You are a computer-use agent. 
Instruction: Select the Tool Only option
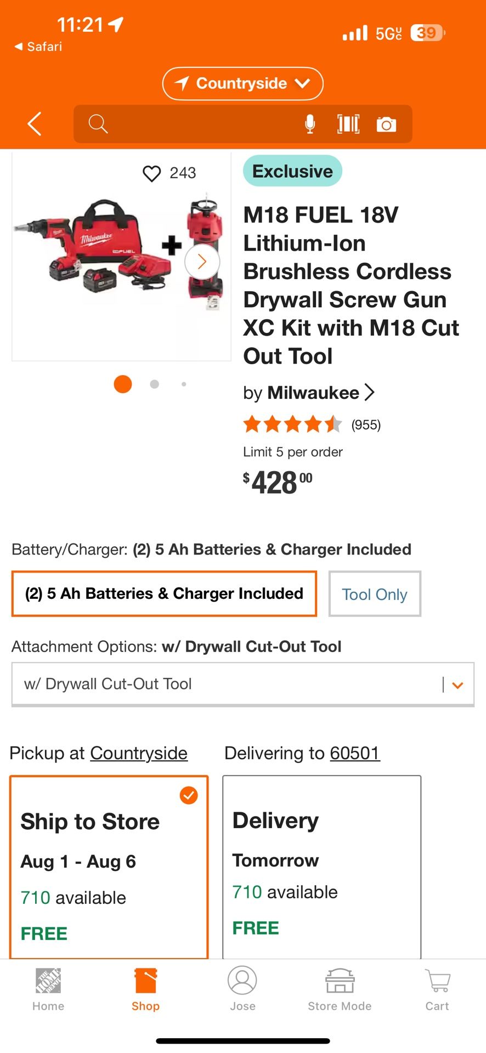click(375, 594)
